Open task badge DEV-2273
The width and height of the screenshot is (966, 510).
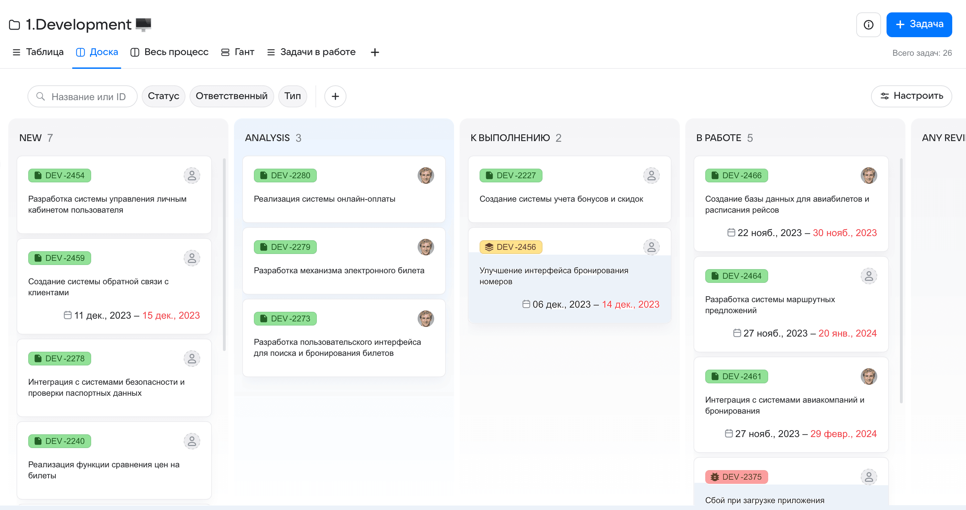click(286, 319)
